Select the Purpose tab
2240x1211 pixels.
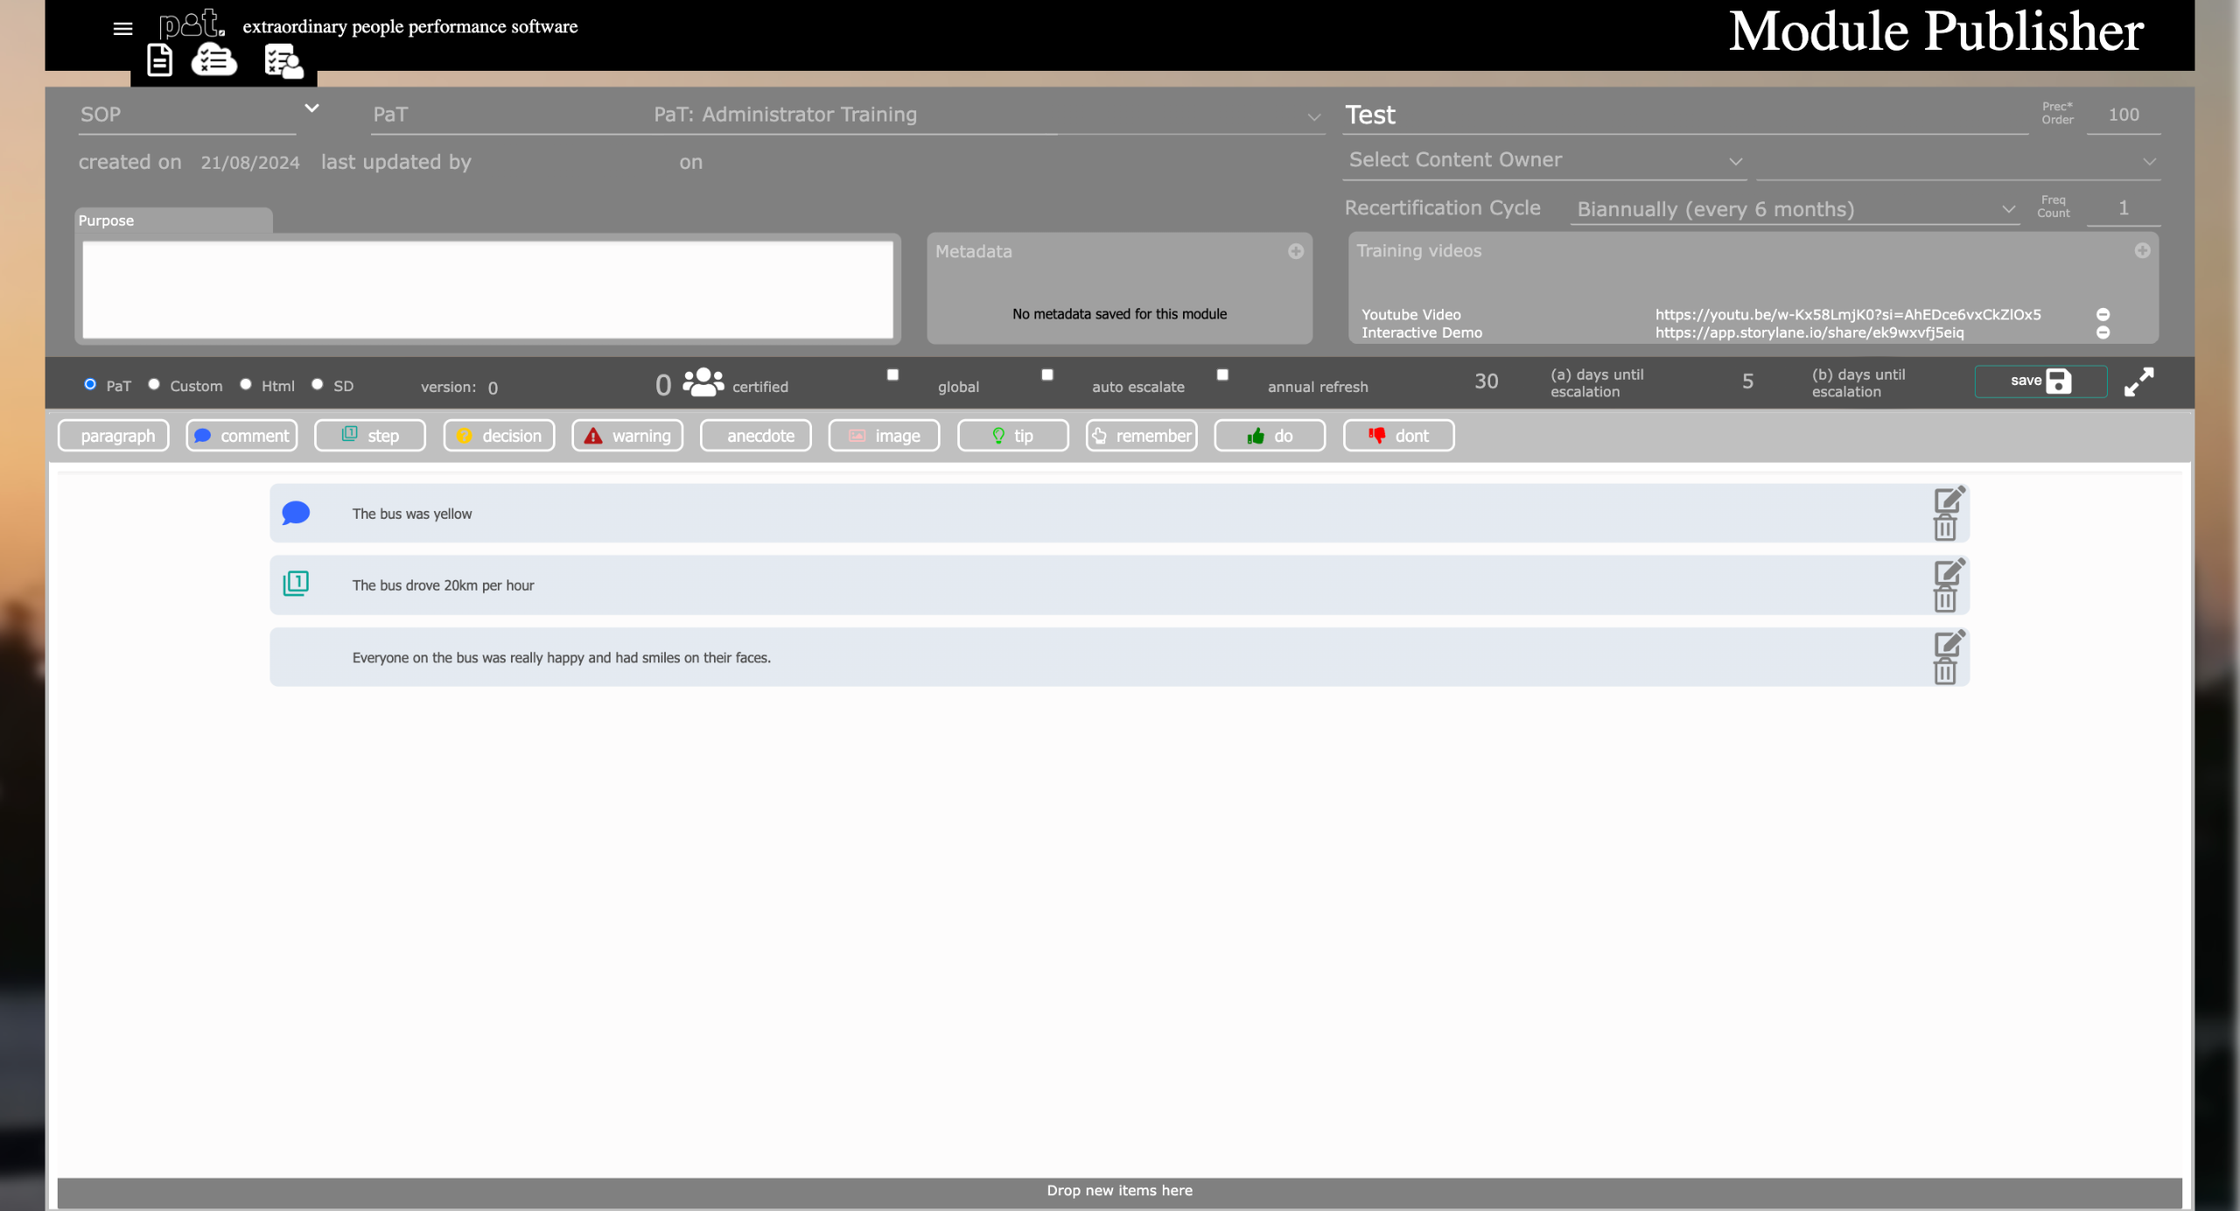172,220
